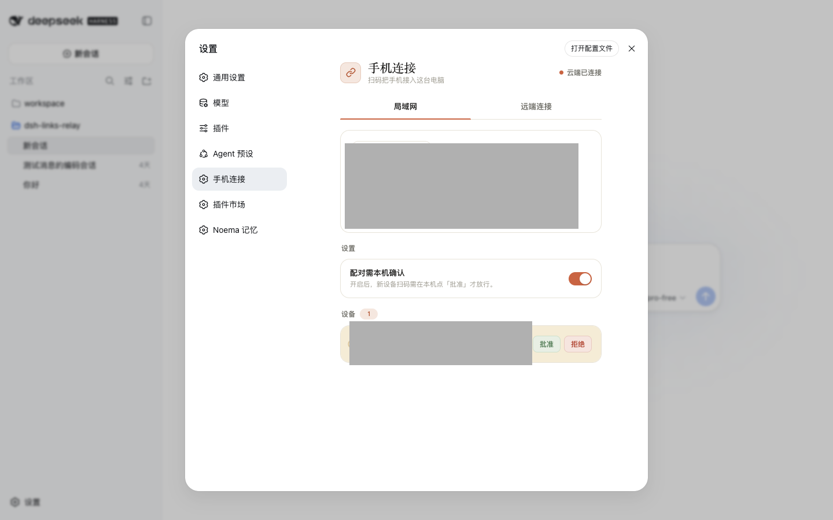Click the 新会话 button atop the background sidebar

click(81, 54)
